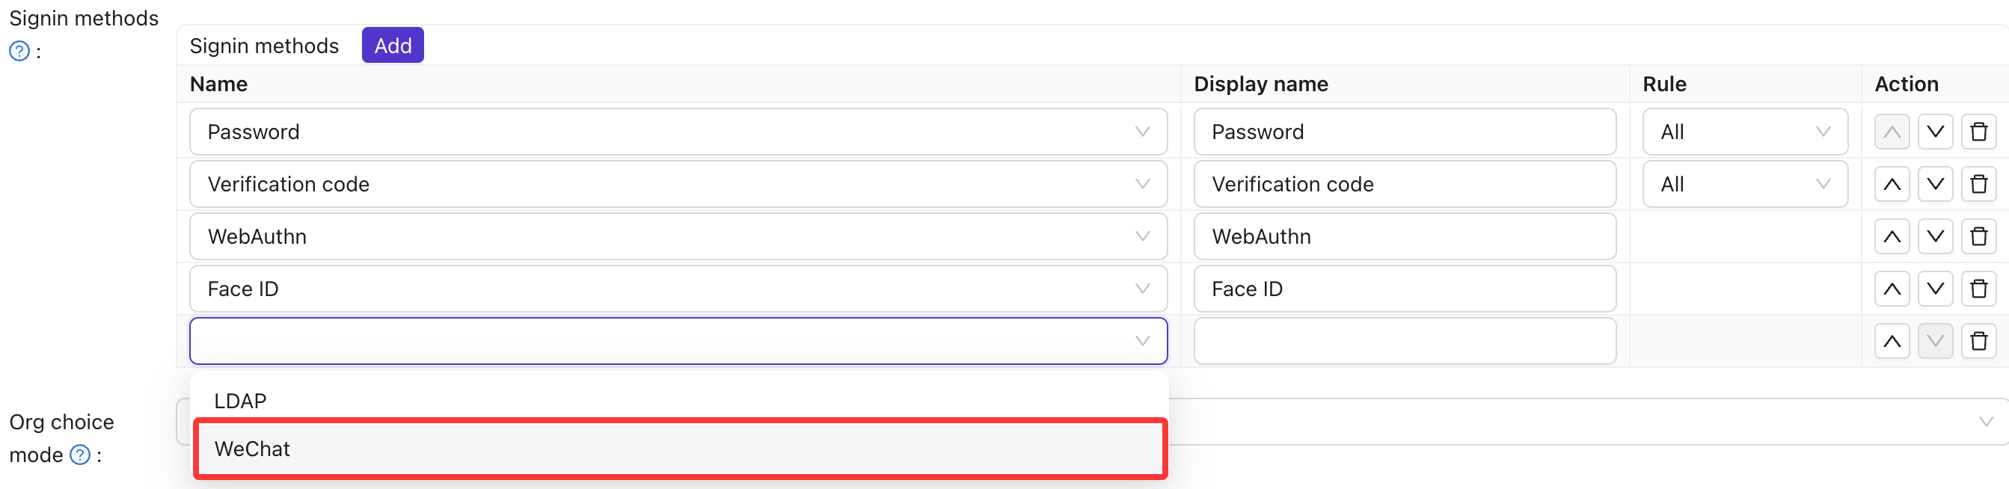The height and width of the screenshot is (489, 2009).
Task: Open the Verification code rule dropdown
Action: point(1743,184)
